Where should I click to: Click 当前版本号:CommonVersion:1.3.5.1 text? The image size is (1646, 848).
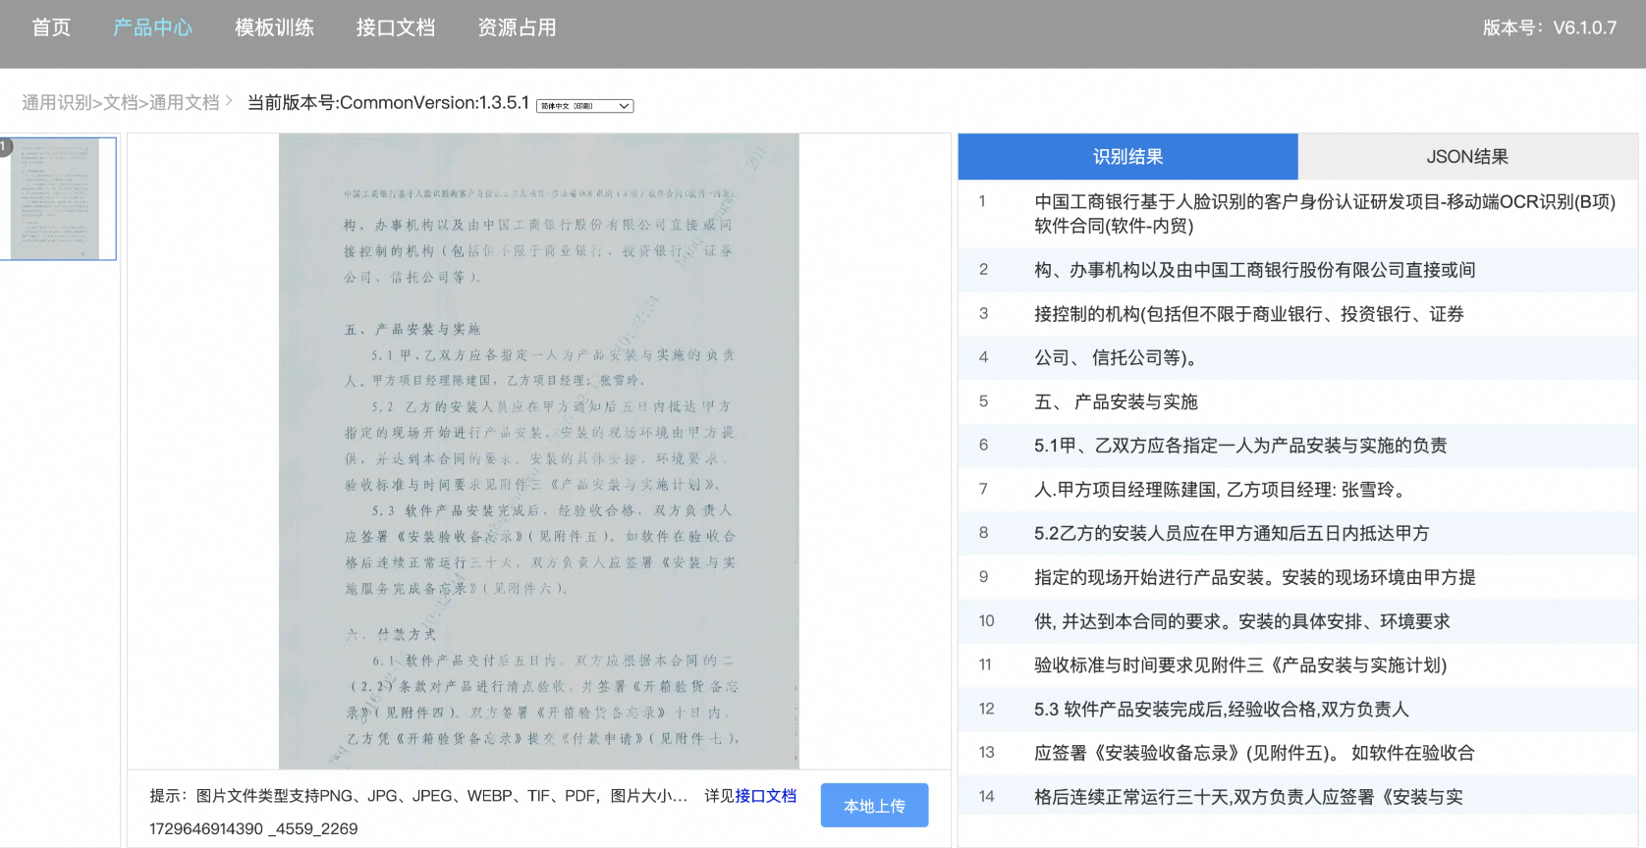point(388,103)
